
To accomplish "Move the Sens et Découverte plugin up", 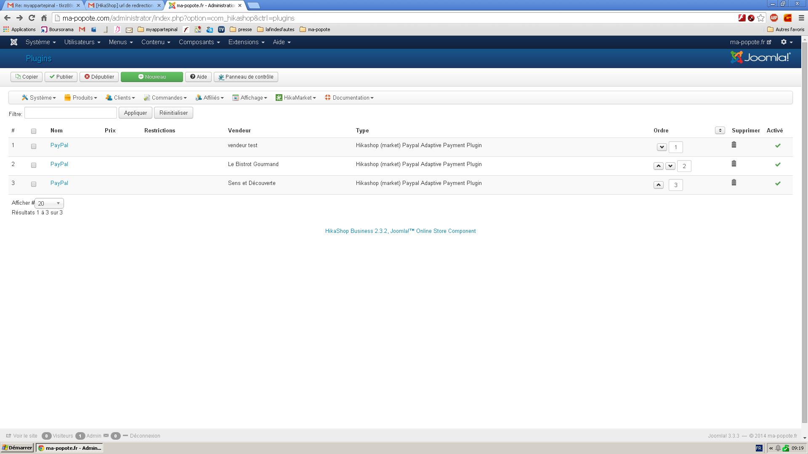I will point(659,185).
